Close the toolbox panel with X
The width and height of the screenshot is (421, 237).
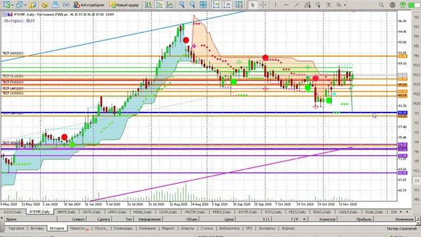(2, 218)
